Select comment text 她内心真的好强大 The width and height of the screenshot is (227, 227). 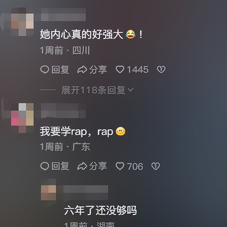tap(81, 34)
